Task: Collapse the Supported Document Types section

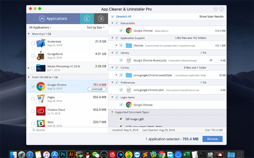Action: [x=112, y=112]
